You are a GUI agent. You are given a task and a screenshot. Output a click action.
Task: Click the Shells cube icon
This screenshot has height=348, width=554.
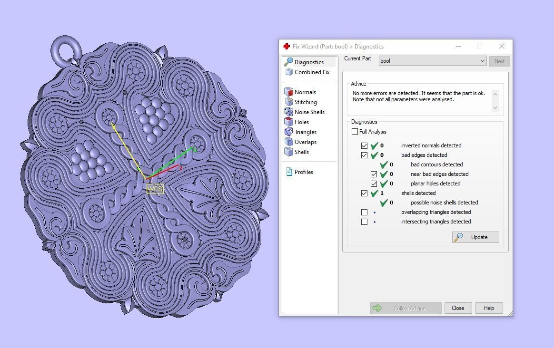pyautogui.click(x=288, y=152)
